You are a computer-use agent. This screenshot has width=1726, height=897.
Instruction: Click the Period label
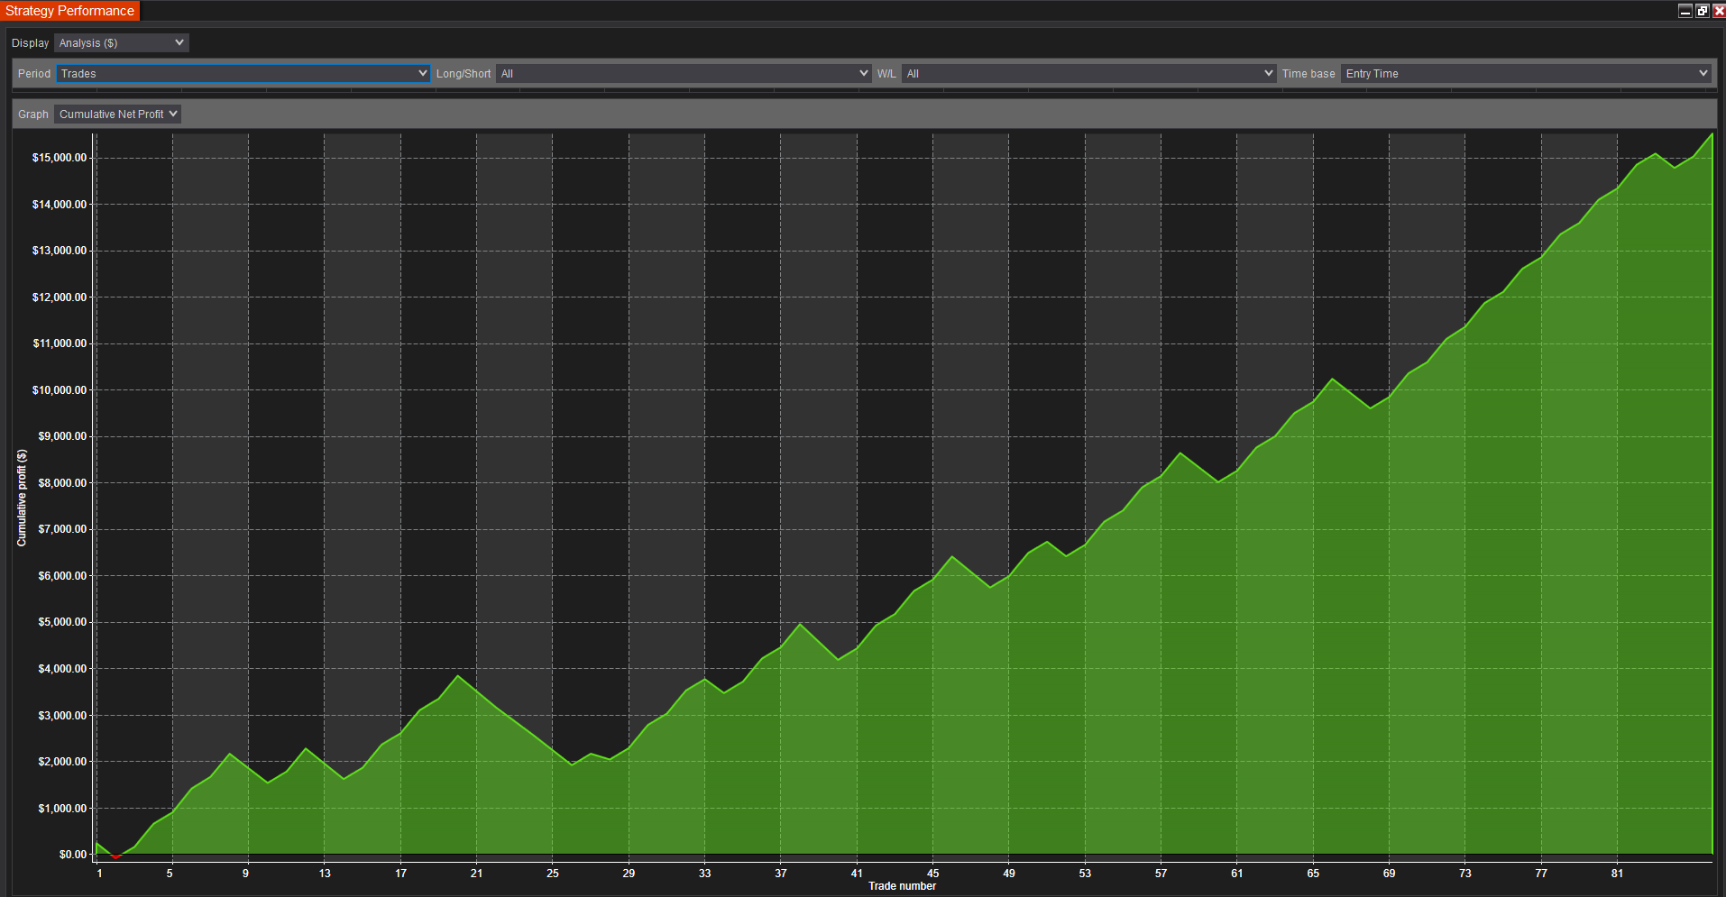34,74
